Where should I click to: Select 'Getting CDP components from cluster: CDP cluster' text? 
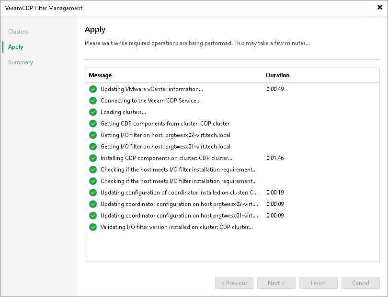click(x=165, y=124)
